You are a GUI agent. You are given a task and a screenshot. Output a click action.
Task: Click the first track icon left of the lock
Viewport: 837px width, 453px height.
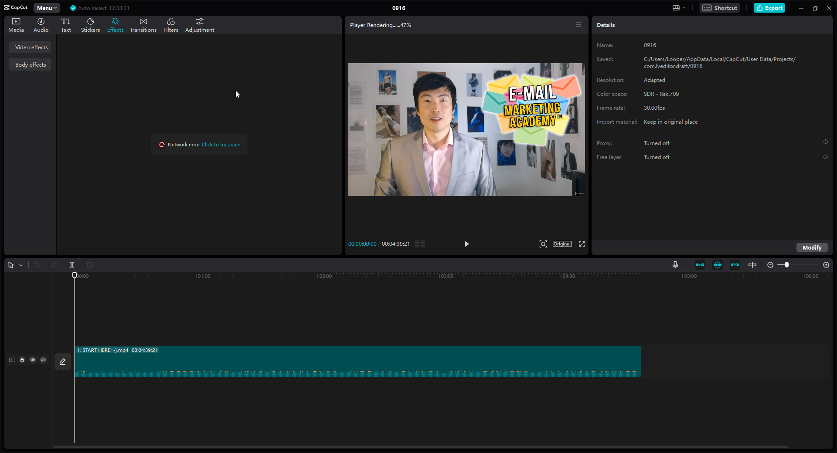click(x=12, y=360)
